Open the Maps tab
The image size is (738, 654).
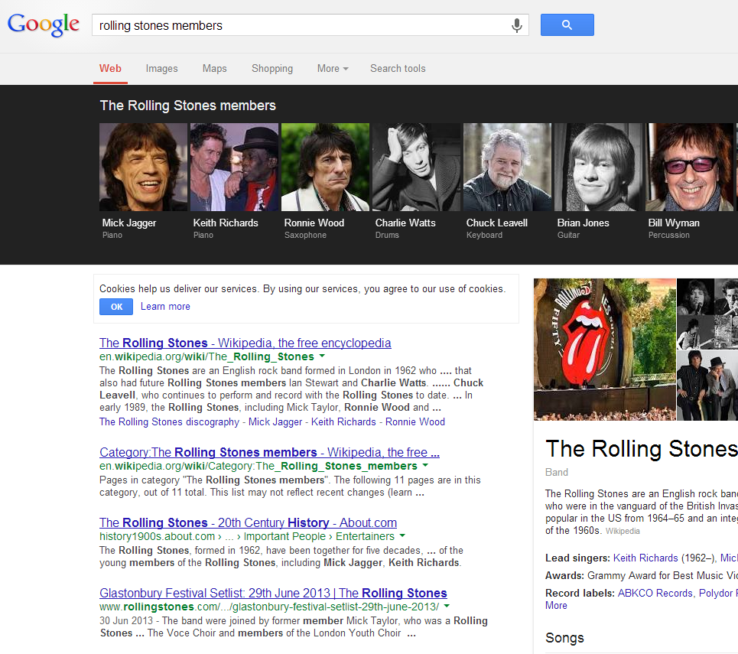(x=215, y=69)
